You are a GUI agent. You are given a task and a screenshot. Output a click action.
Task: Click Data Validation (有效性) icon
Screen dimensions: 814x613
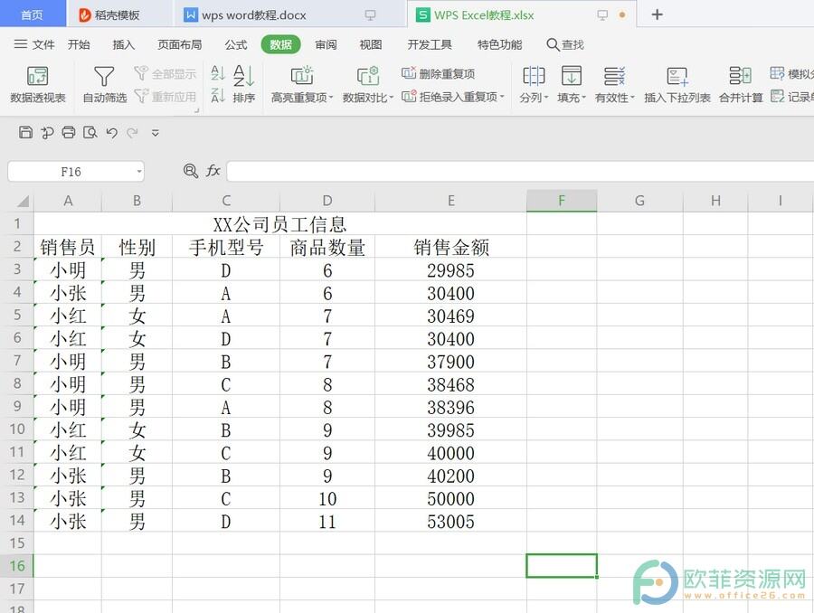click(x=614, y=76)
